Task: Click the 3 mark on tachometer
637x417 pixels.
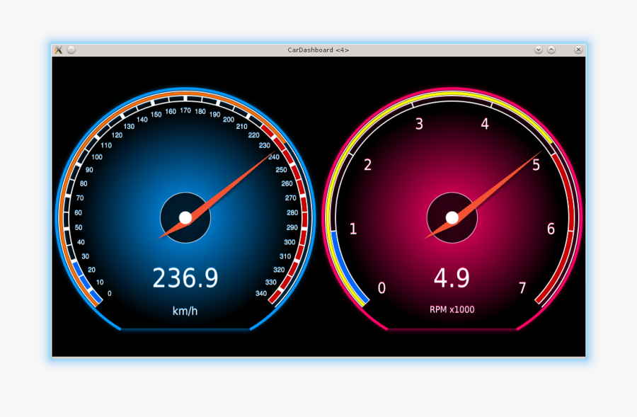Action: (x=419, y=125)
